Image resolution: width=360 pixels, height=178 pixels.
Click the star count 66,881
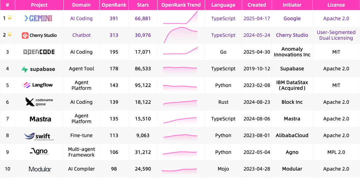click(143, 19)
